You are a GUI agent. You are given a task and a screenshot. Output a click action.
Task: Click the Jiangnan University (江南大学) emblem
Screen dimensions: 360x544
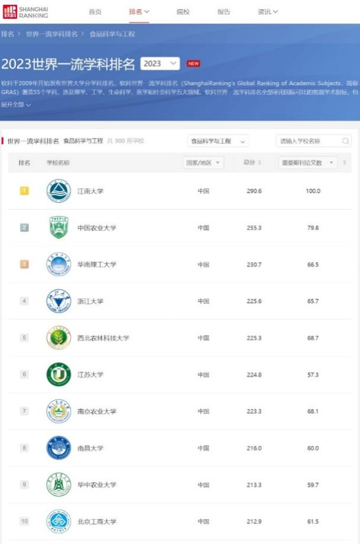[x=59, y=191]
